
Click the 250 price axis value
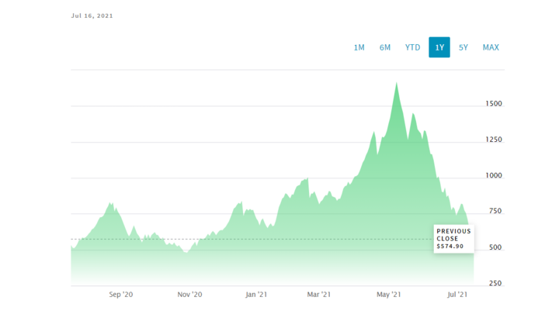(495, 283)
